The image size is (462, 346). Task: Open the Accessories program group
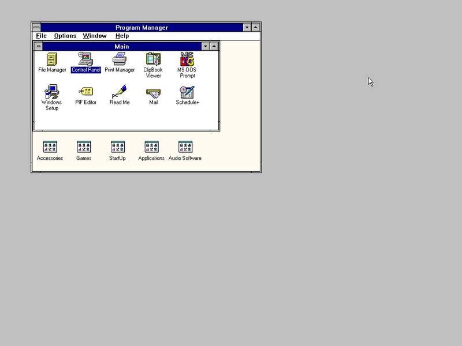coord(50,148)
